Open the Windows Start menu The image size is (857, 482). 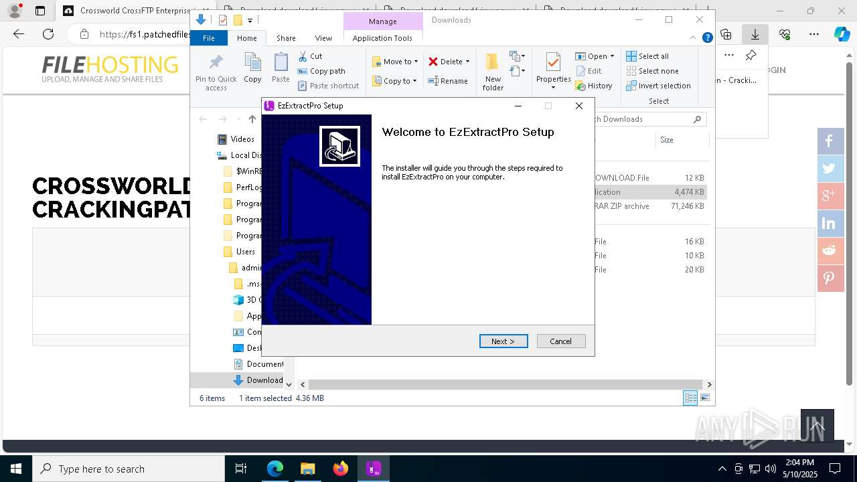pyautogui.click(x=16, y=469)
